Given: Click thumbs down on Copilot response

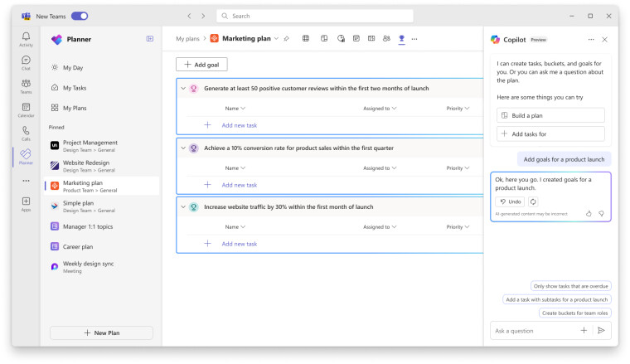Looking at the screenshot, I should coord(601,213).
